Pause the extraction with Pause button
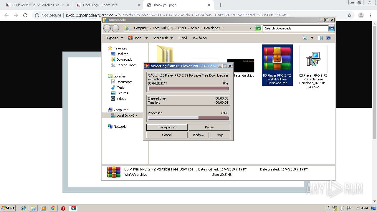 (209, 127)
